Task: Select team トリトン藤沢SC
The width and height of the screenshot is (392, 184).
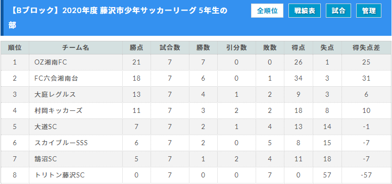Action: pyautogui.click(x=60, y=175)
